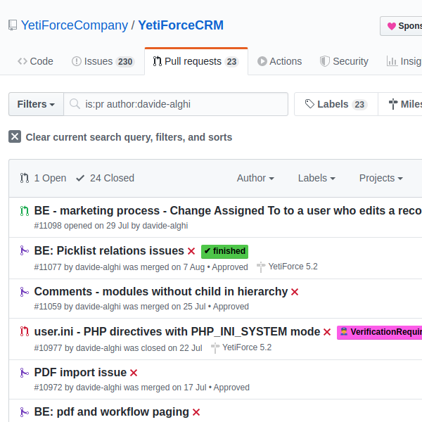Open PDF import issue pull request
Viewport: 422px width, 422px height.
coord(80,373)
